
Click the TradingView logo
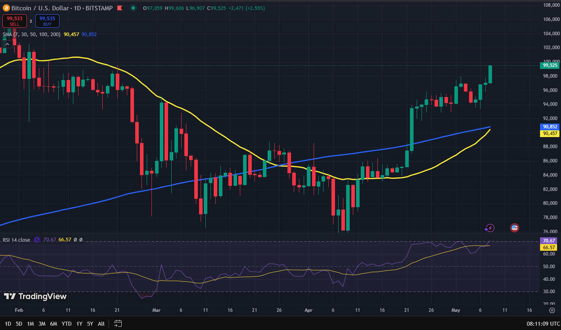(x=35, y=296)
